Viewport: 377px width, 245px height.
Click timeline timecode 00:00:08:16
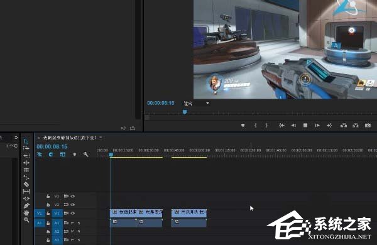point(52,146)
